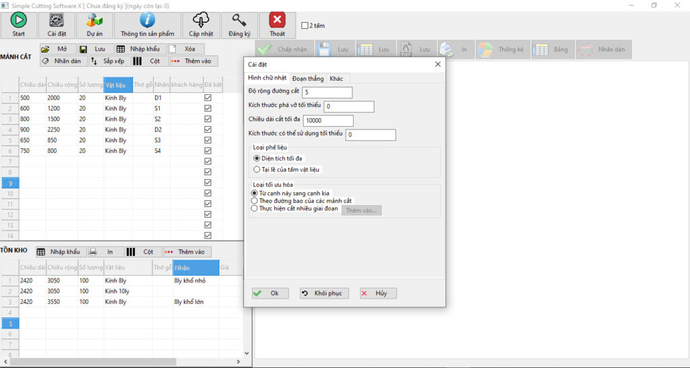The image size is (690, 368).
Task: Click the Tồn kho horizontal scrollbar
Action: point(93,361)
